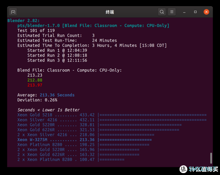The image size is (220, 175).
Task: Click the single Xeon Gold 6226R row (321.53)
Action: point(98,130)
